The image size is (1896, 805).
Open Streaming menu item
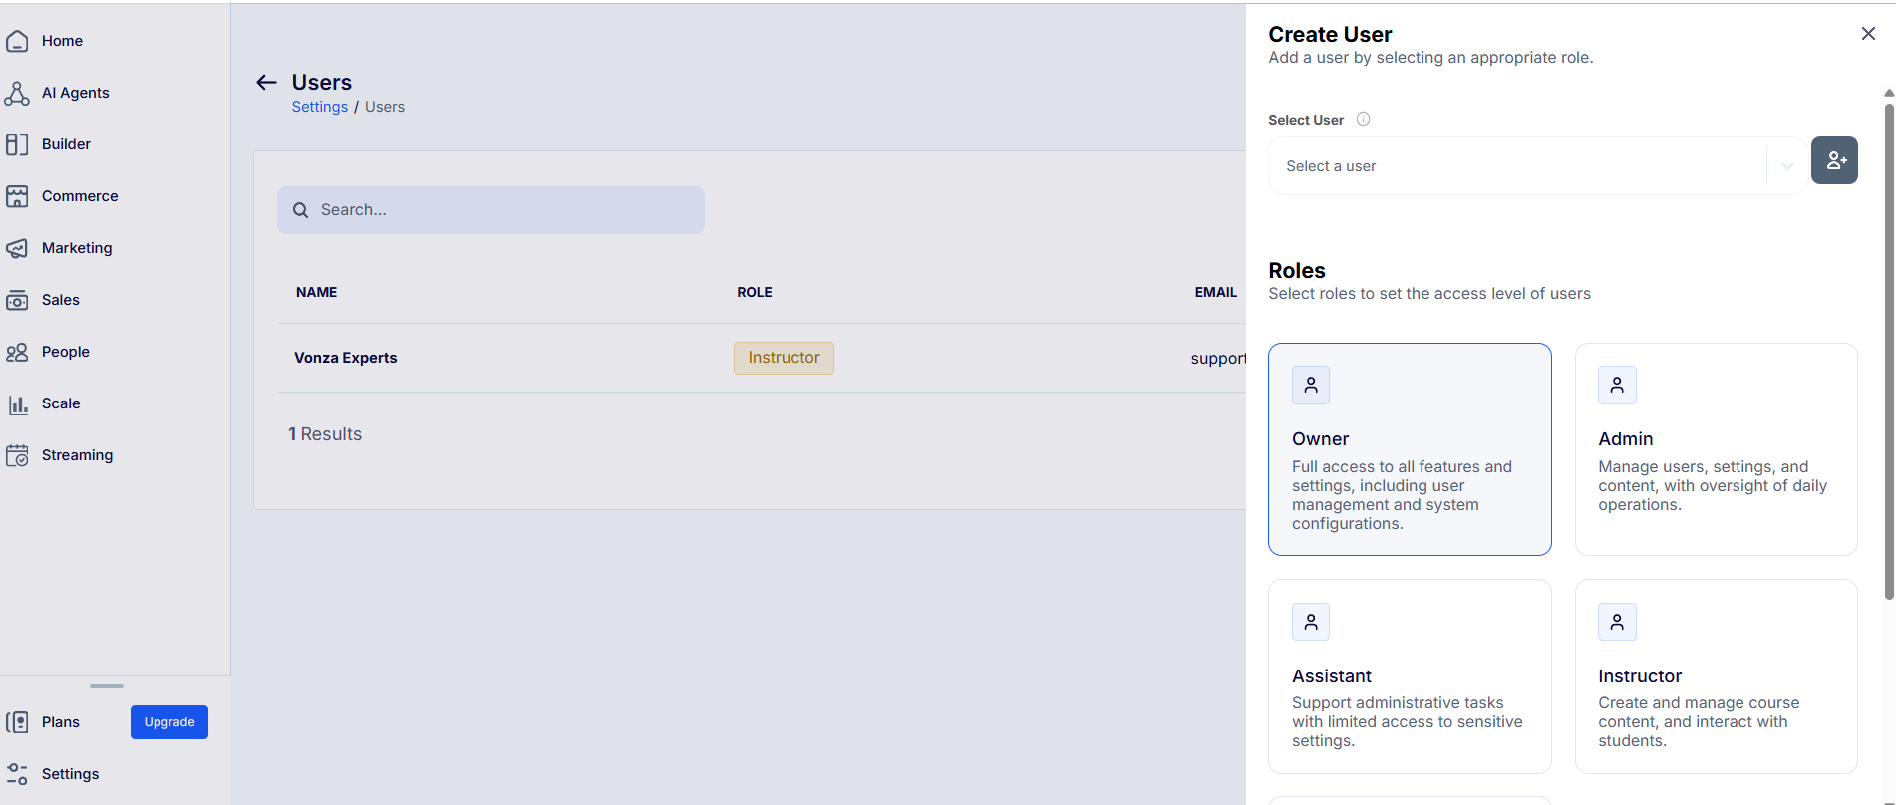(77, 455)
